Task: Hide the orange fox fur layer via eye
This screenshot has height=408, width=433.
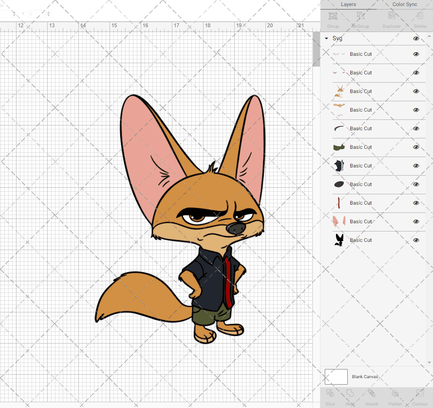Action: click(x=416, y=91)
